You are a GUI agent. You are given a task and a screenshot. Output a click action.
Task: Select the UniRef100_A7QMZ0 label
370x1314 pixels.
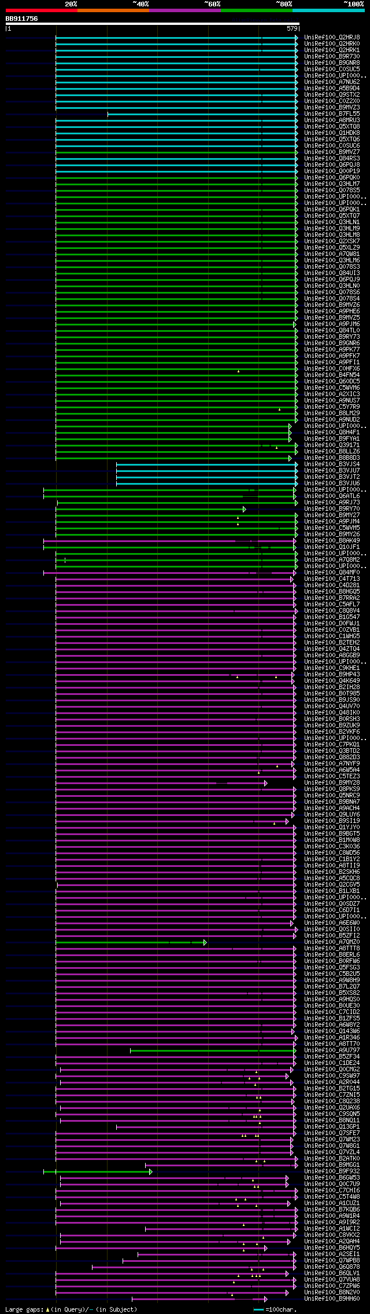(x=332, y=942)
